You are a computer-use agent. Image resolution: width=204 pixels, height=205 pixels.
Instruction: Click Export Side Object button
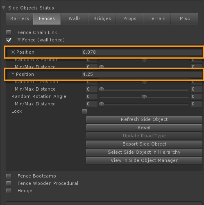click(x=144, y=144)
